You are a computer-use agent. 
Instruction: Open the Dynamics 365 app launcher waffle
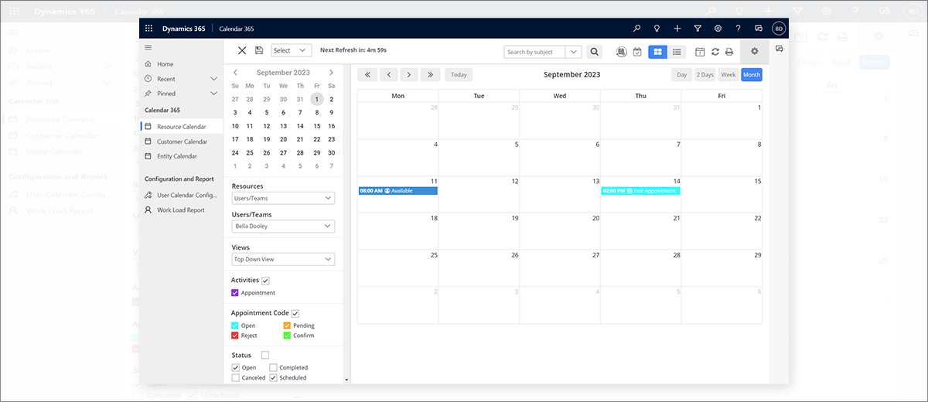click(x=148, y=29)
